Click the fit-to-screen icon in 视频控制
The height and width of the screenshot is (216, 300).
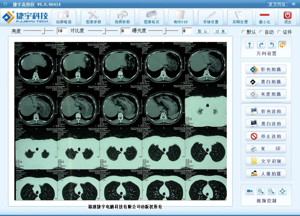coord(282,191)
